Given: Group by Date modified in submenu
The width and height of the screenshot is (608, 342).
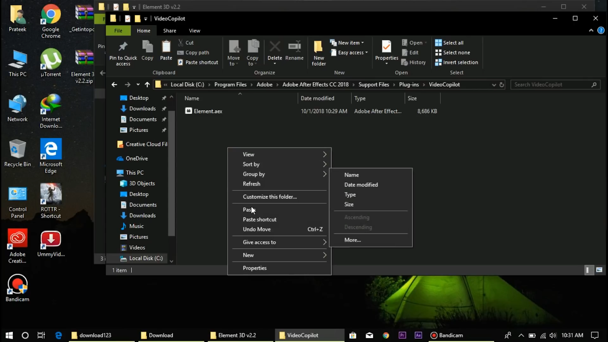Looking at the screenshot, I should 371,185.
